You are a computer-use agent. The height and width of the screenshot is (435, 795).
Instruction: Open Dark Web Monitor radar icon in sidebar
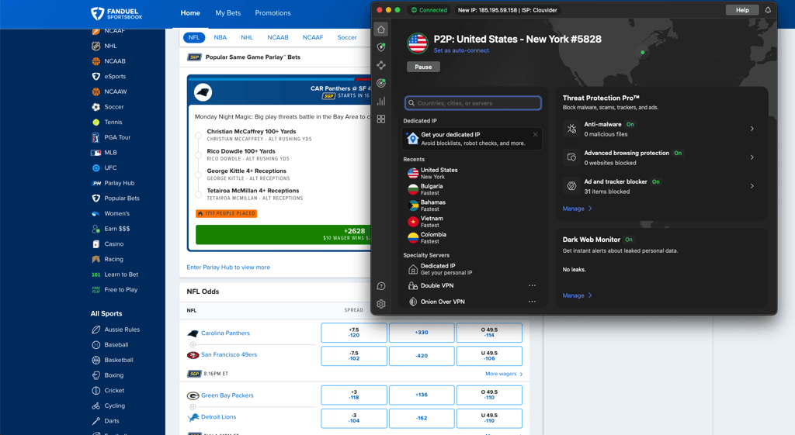coord(380,83)
